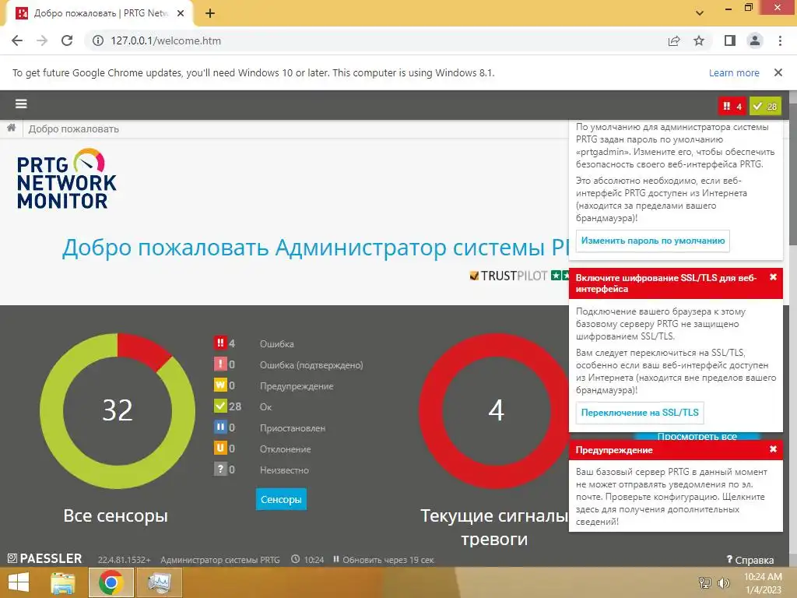Pause the auto-refresh countdown in footer
Viewport: 797px width, 598px height.
[x=336, y=559]
